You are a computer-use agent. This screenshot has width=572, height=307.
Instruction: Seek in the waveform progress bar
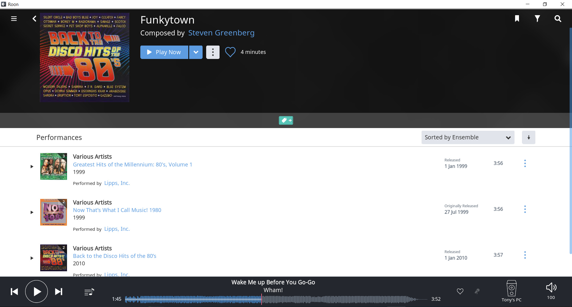tap(276, 299)
